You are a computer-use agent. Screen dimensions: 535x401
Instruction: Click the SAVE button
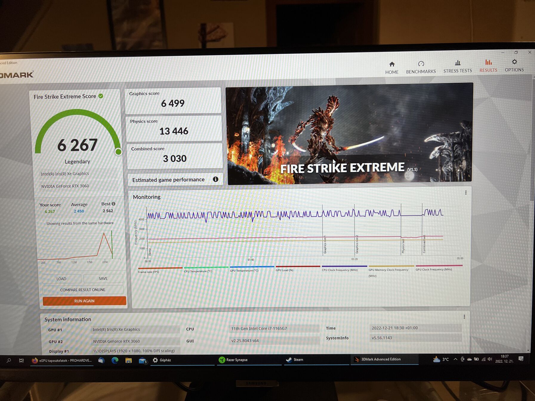(103, 278)
